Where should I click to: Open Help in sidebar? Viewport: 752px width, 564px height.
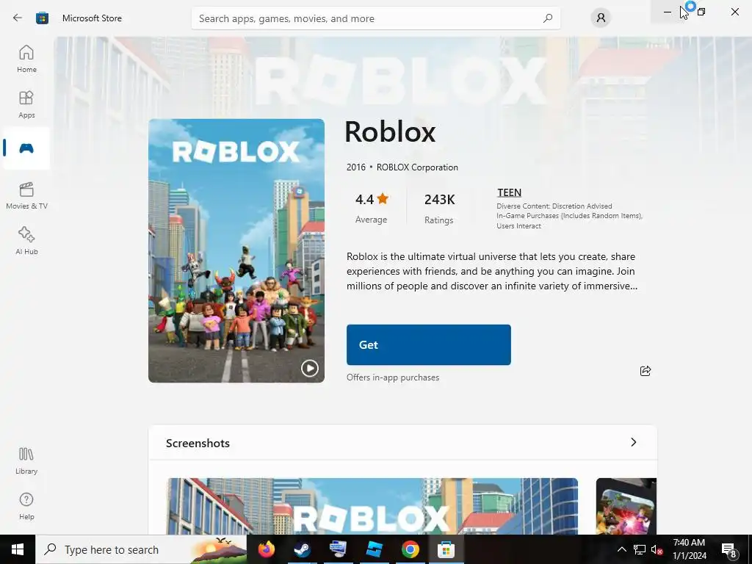tap(26, 506)
